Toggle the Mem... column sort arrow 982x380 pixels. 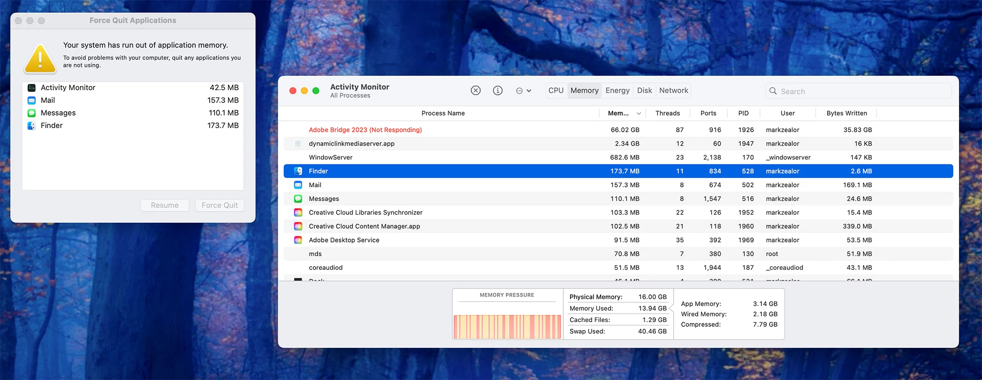point(639,114)
